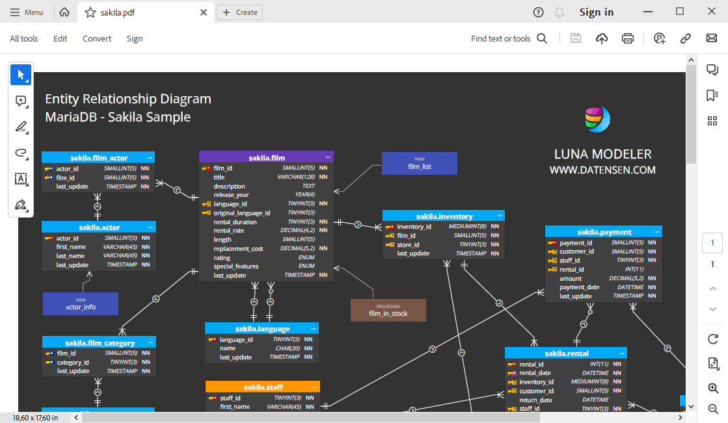Select the freehand draw loop tool
728x423 pixels.
(21, 153)
